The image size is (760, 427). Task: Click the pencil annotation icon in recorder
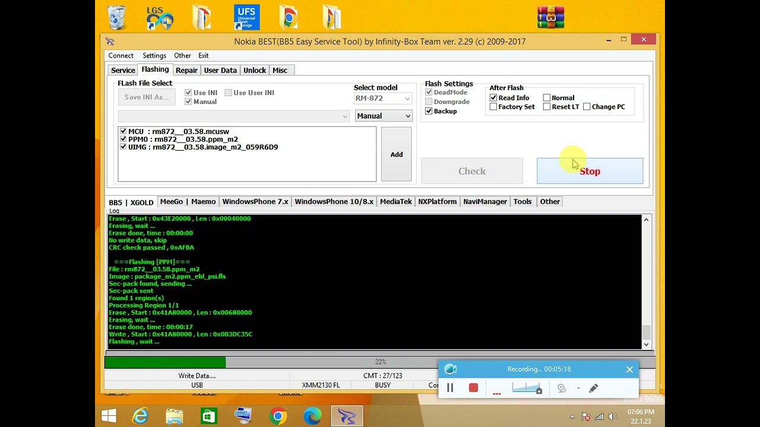click(593, 388)
